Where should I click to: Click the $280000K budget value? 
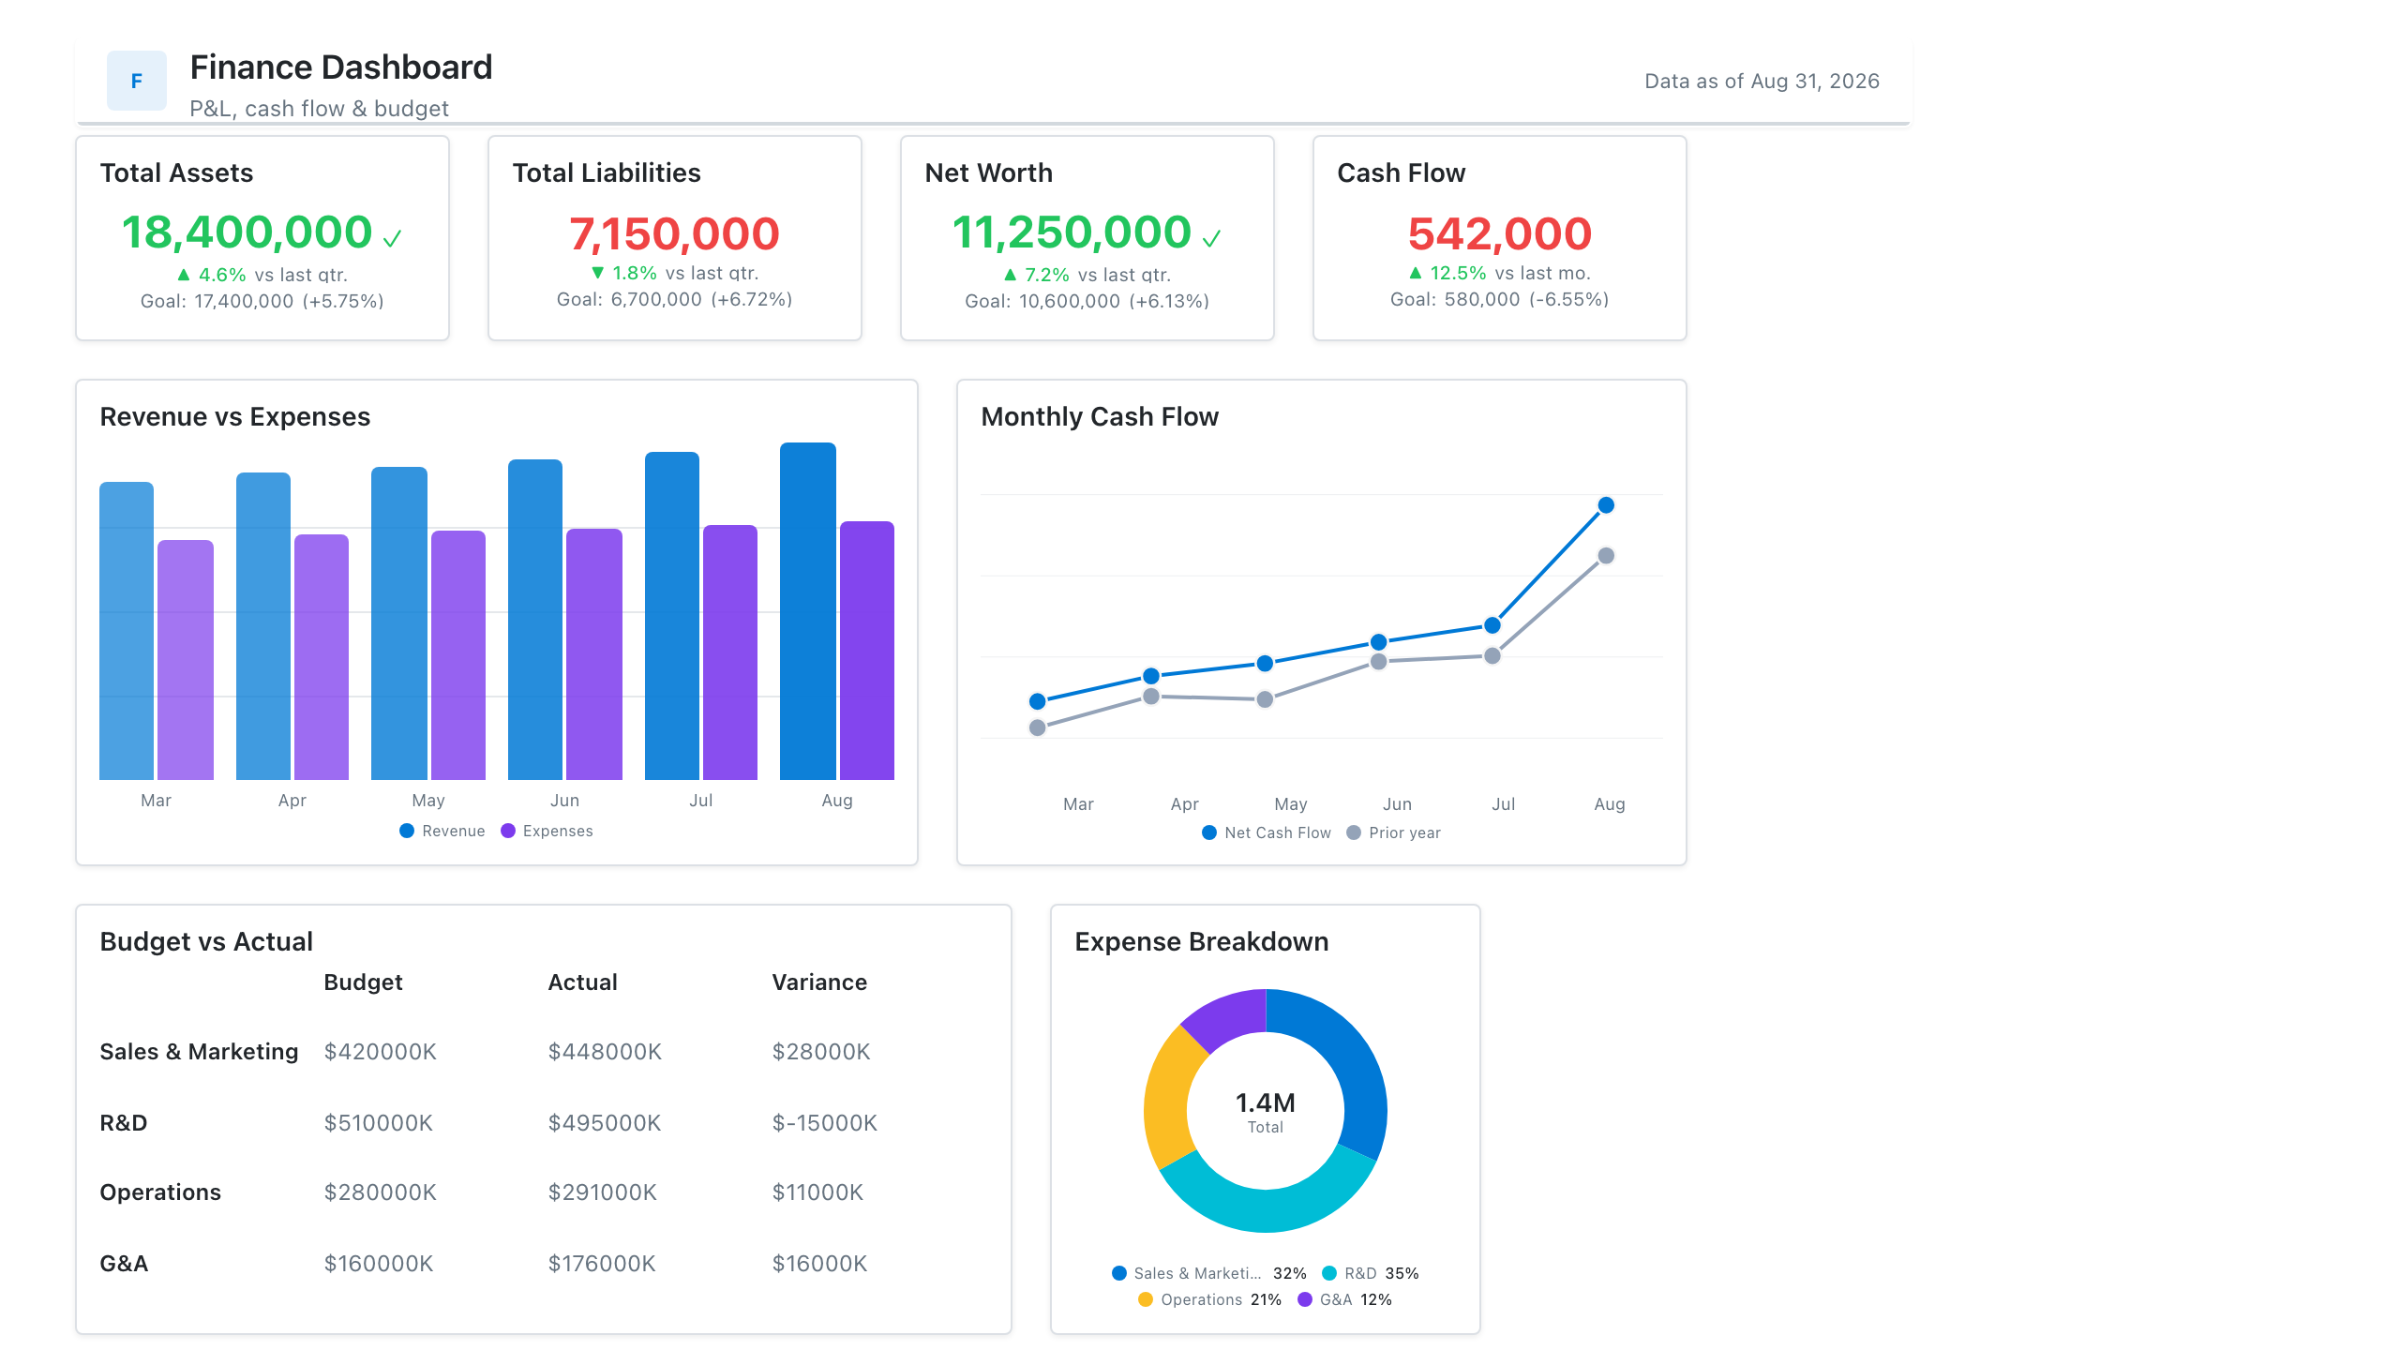pyautogui.click(x=381, y=1192)
